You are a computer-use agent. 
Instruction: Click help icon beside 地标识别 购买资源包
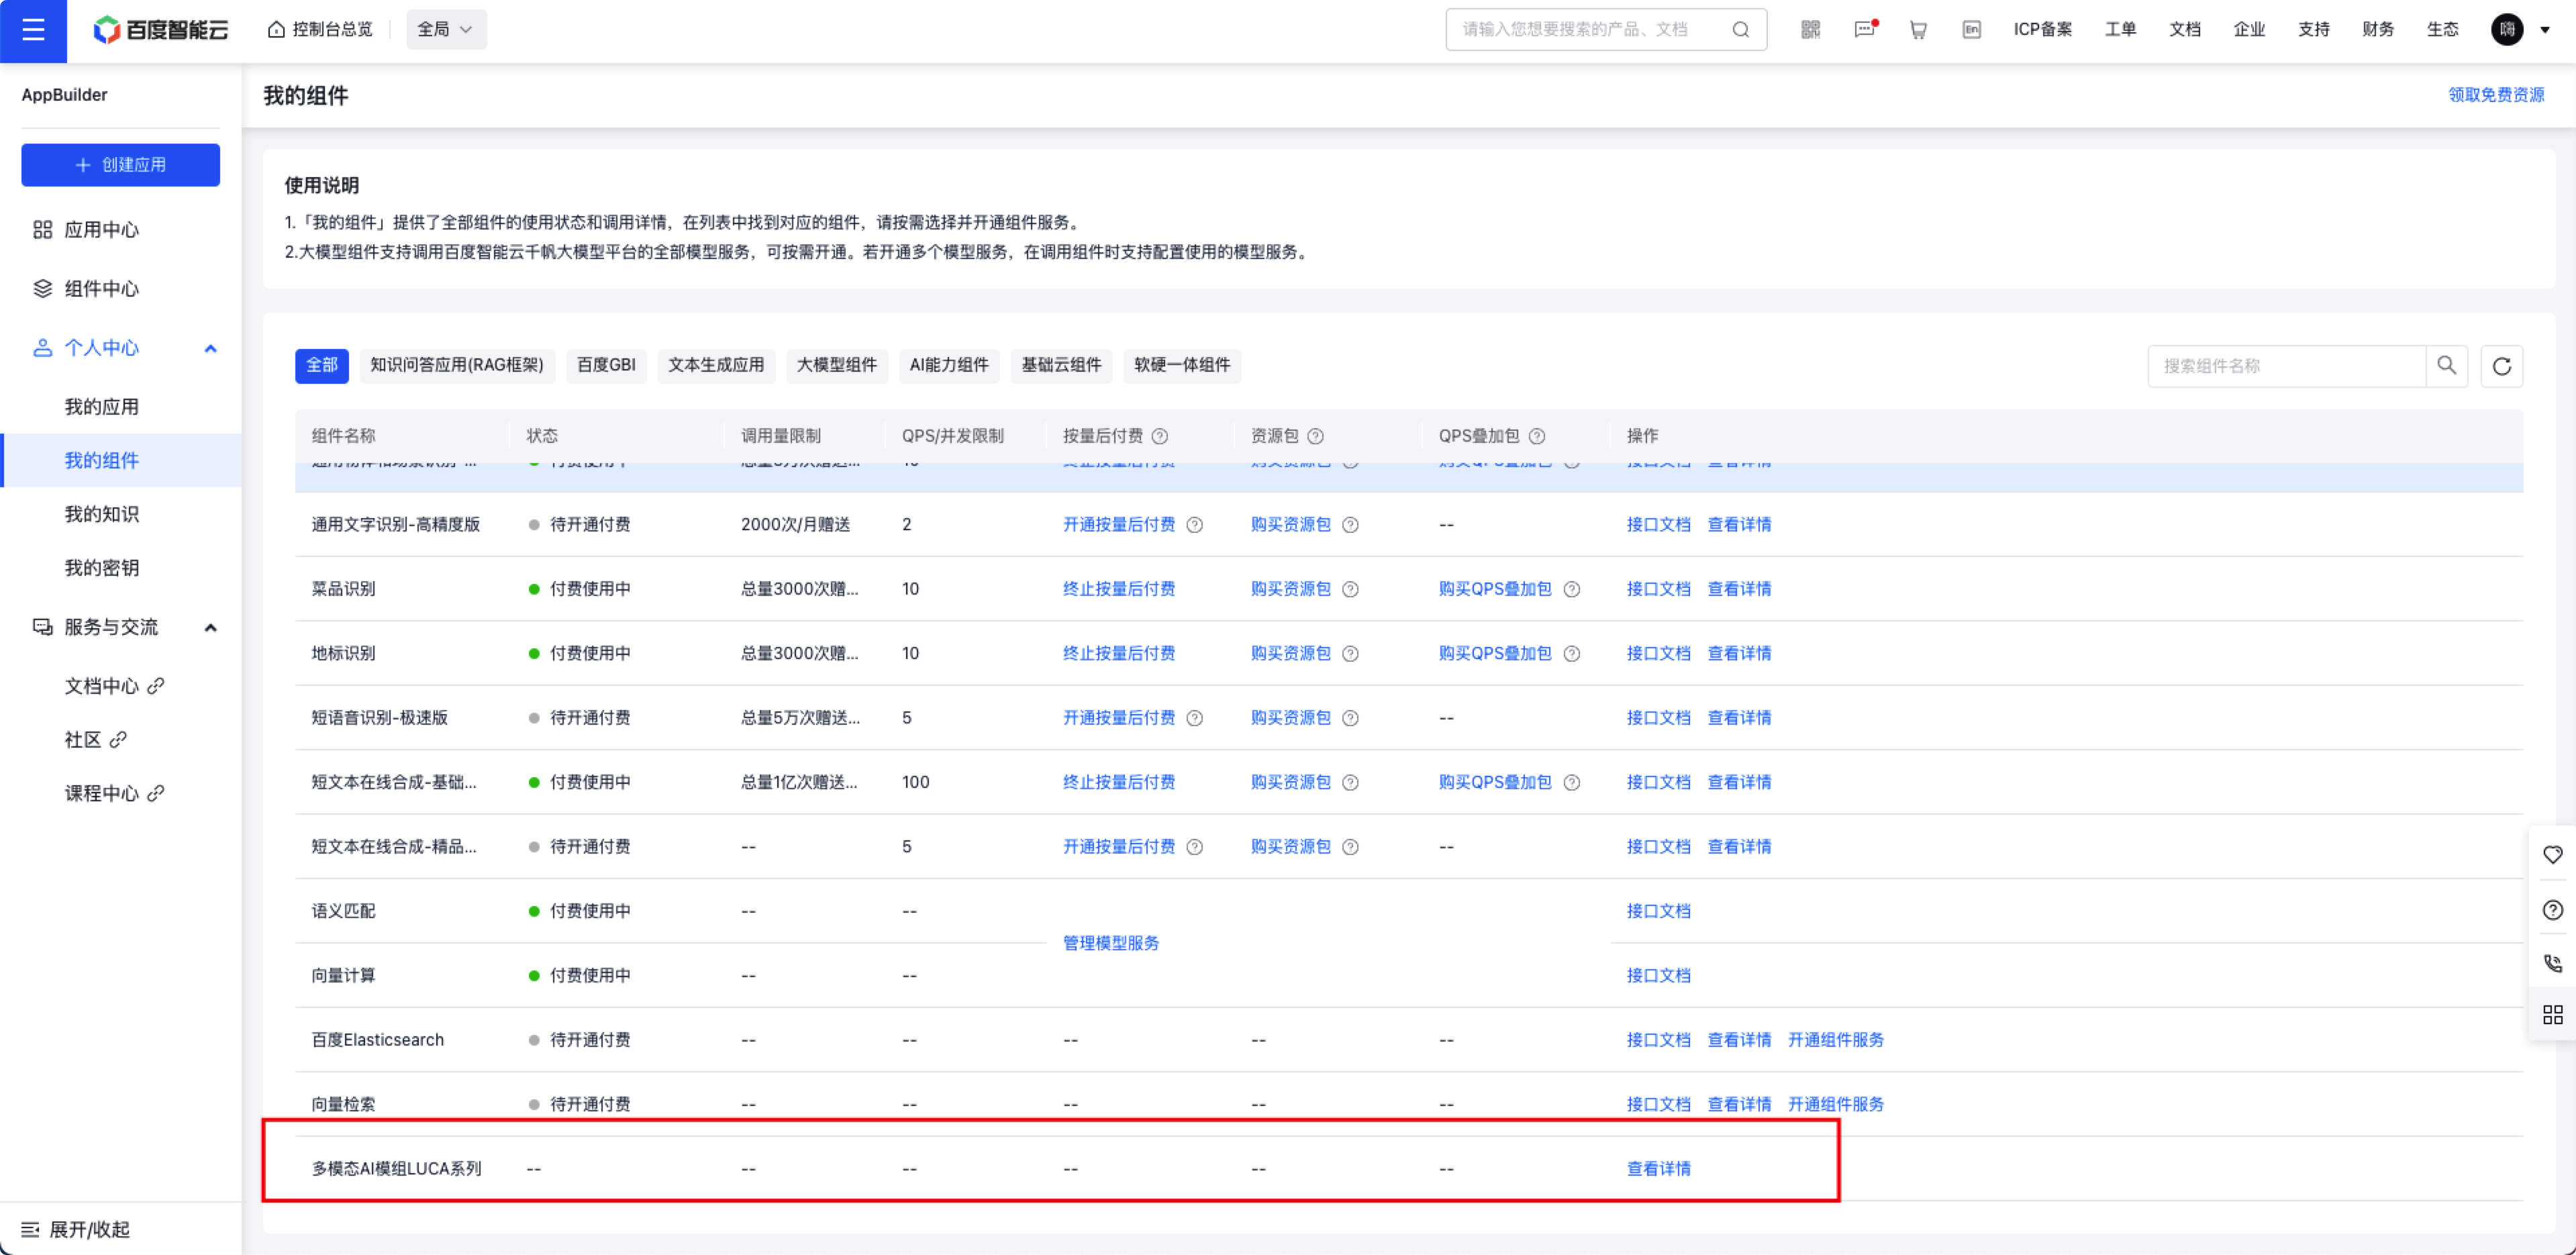pyautogui.click(x=1351, y=654)
